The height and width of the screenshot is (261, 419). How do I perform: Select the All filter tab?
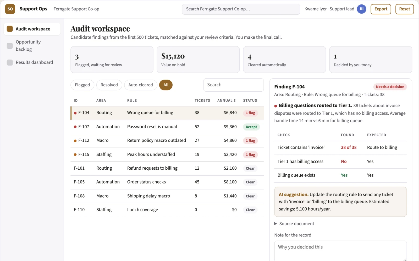point(166,85)
